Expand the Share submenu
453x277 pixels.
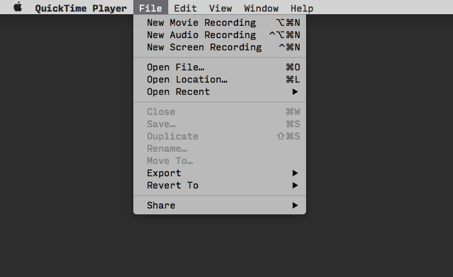161,205
